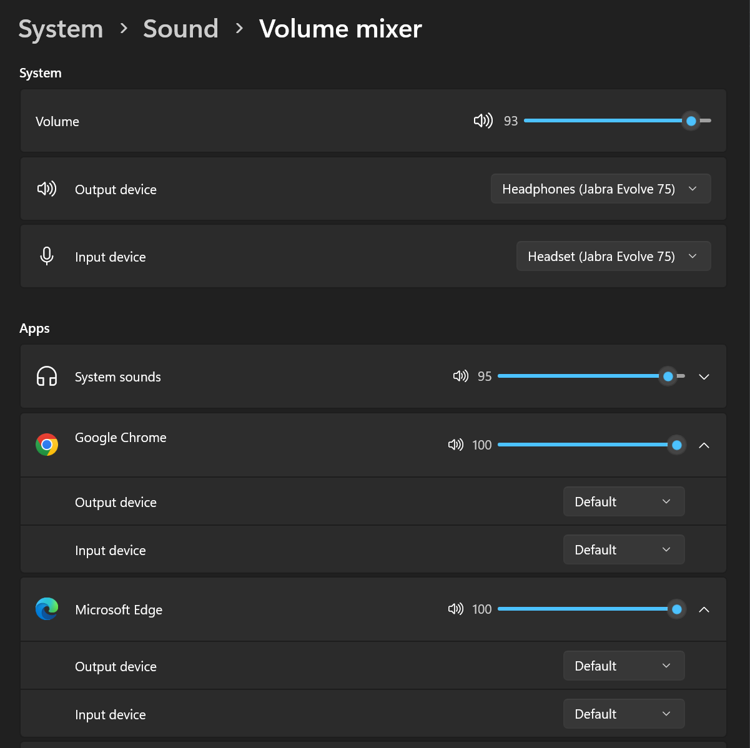This screenshot has width=750, height=748.
Task: Navigate to the System breadcrumb link
Action: point(61,28)
